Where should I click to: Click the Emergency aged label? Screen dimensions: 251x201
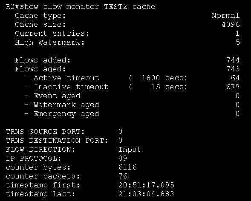pyautogui.click(x=66, y=114)
